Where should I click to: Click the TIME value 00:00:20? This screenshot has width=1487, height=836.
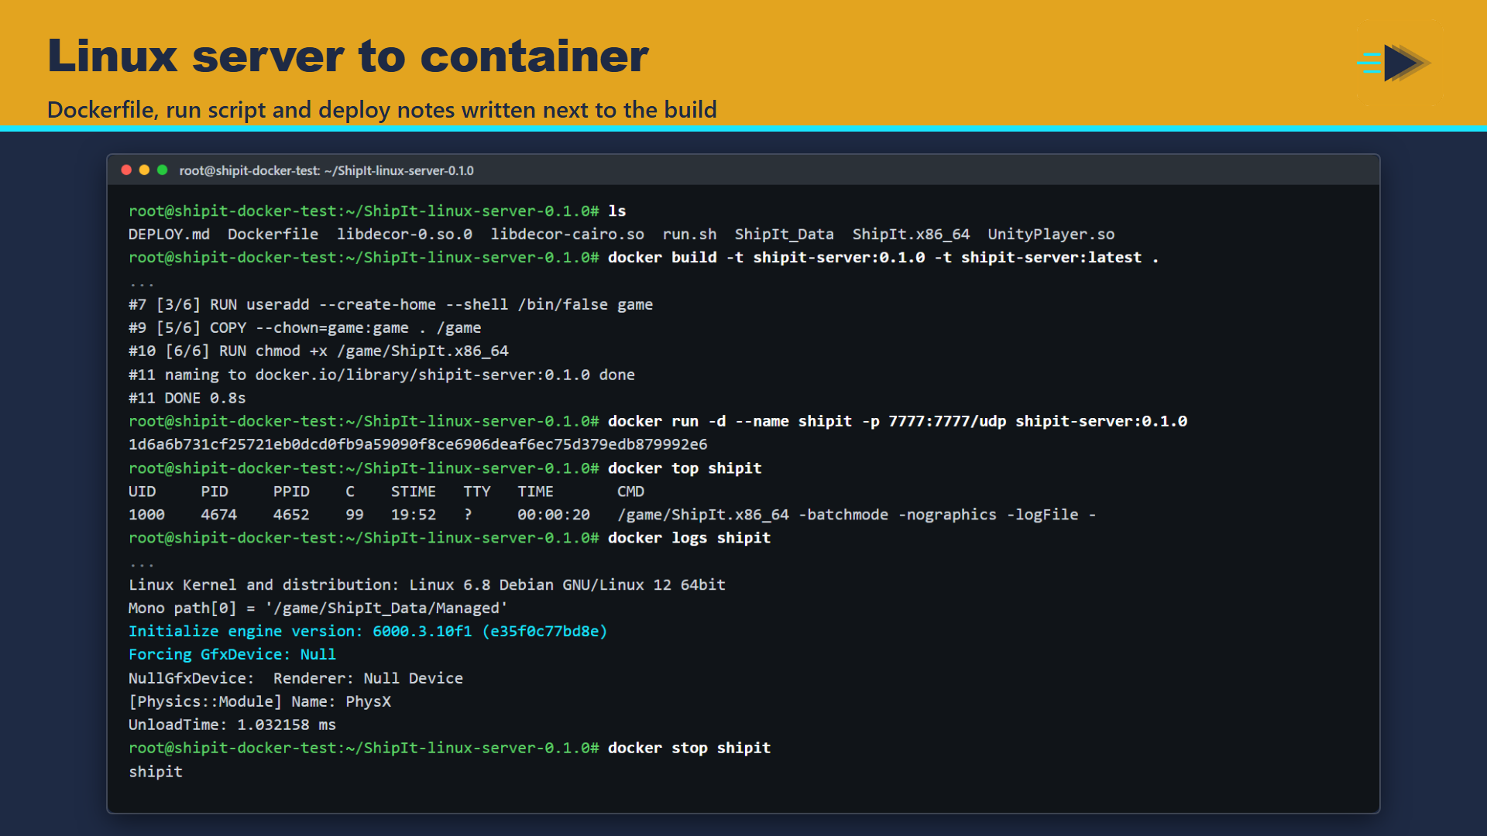pyautogui.click(x=553, y=515)
